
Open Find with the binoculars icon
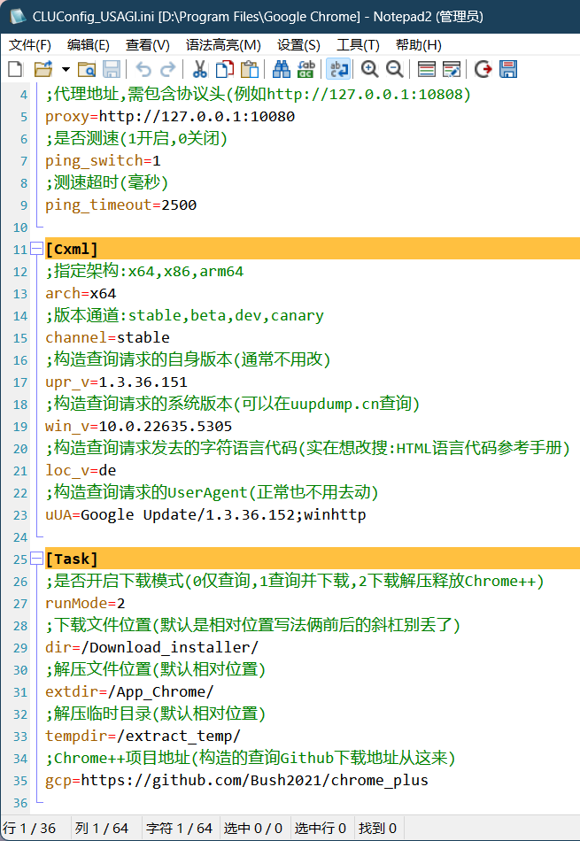tap(282, 69)
